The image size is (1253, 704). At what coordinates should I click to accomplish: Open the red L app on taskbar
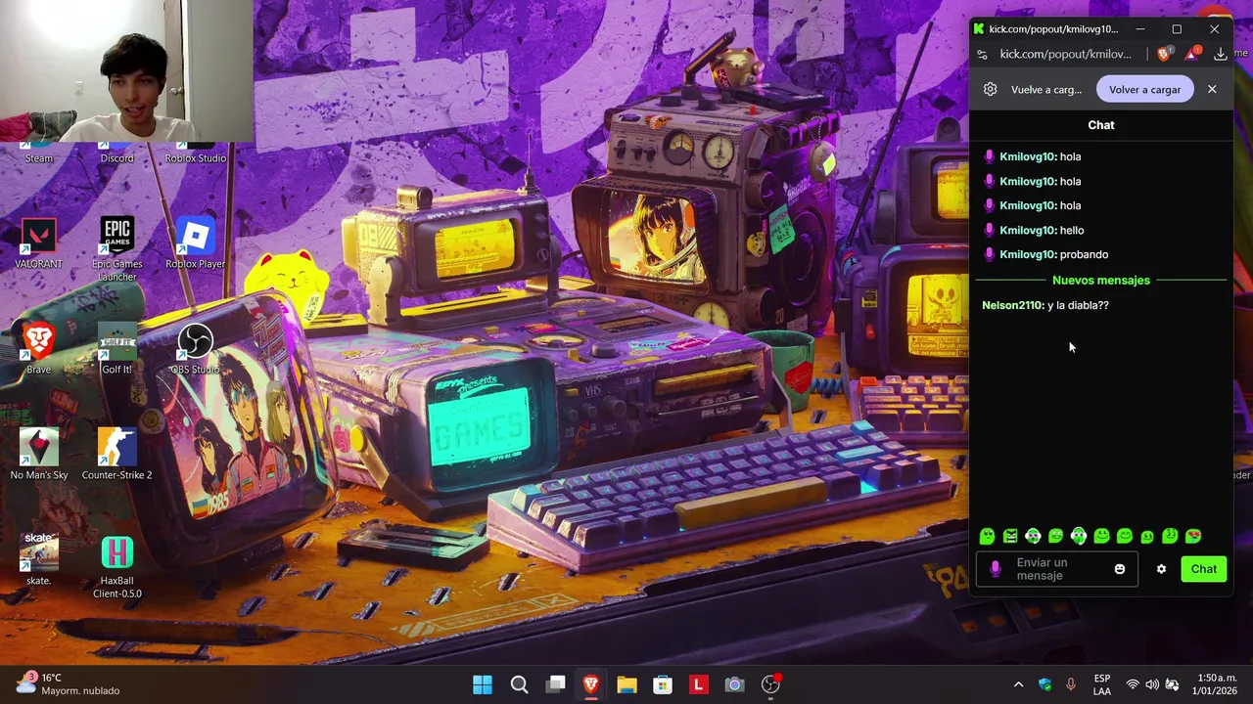point(698,684)
